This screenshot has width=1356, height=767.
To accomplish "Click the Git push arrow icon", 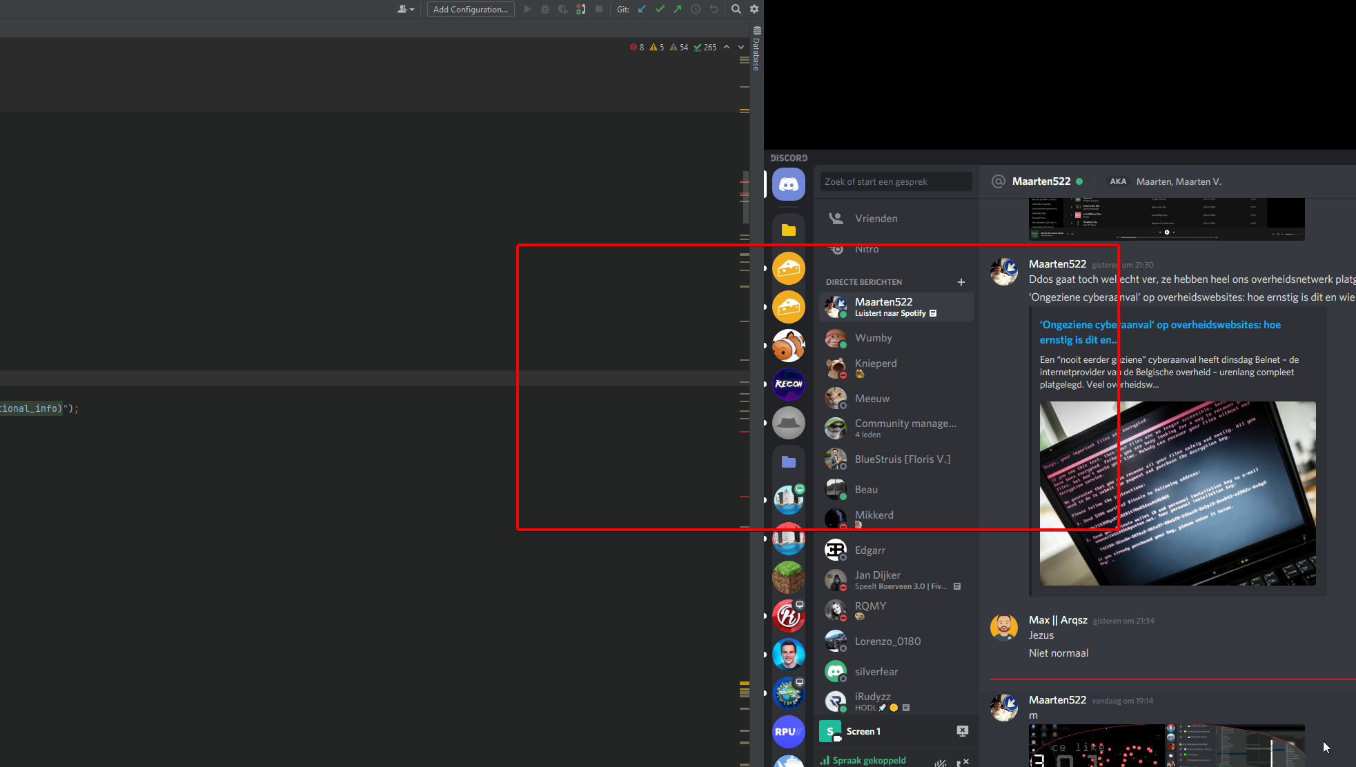I will (x=678, y=9).
